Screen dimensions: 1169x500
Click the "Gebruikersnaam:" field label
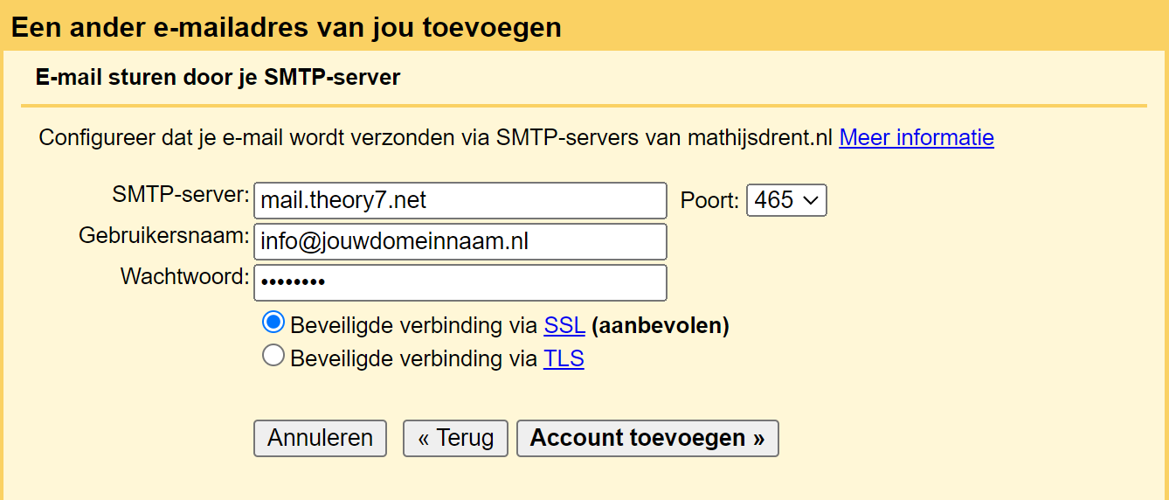[x=164, y=236]
